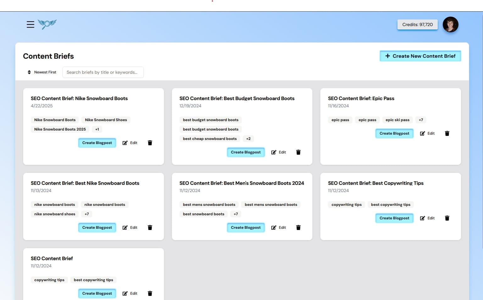Click the sort arrows icon beside Newest First
Screen dimensions: 483x300
point(29,72)
